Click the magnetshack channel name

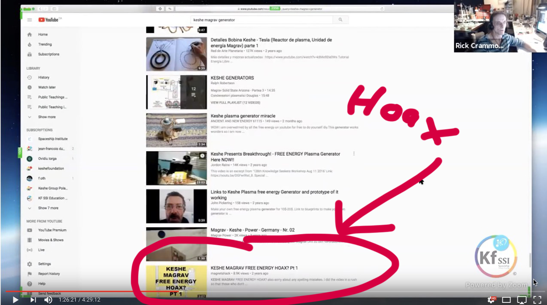pyautogui.click(x=220, y=273)
